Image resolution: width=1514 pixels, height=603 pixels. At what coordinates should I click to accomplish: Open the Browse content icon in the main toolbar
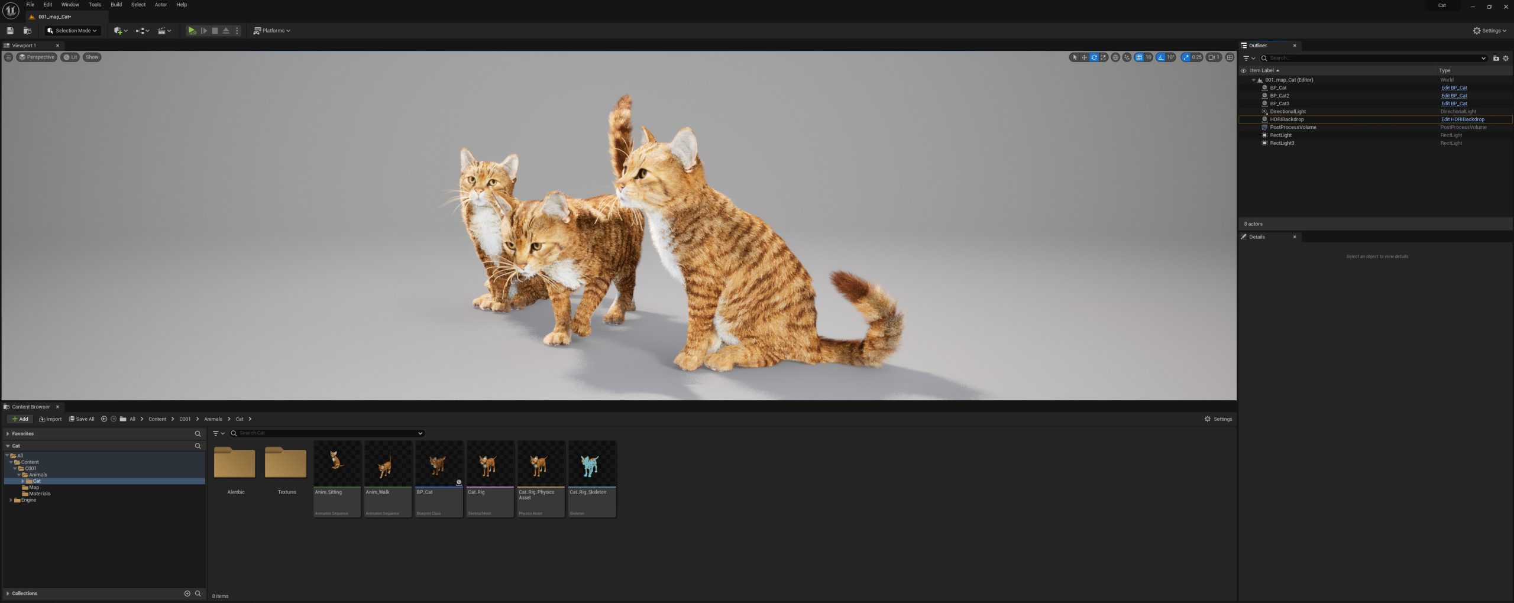pos(27,31)
